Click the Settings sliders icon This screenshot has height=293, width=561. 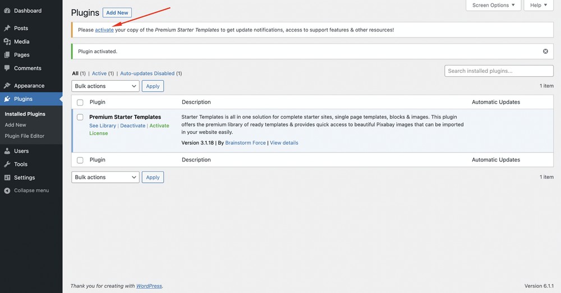(x=7, y=178)
